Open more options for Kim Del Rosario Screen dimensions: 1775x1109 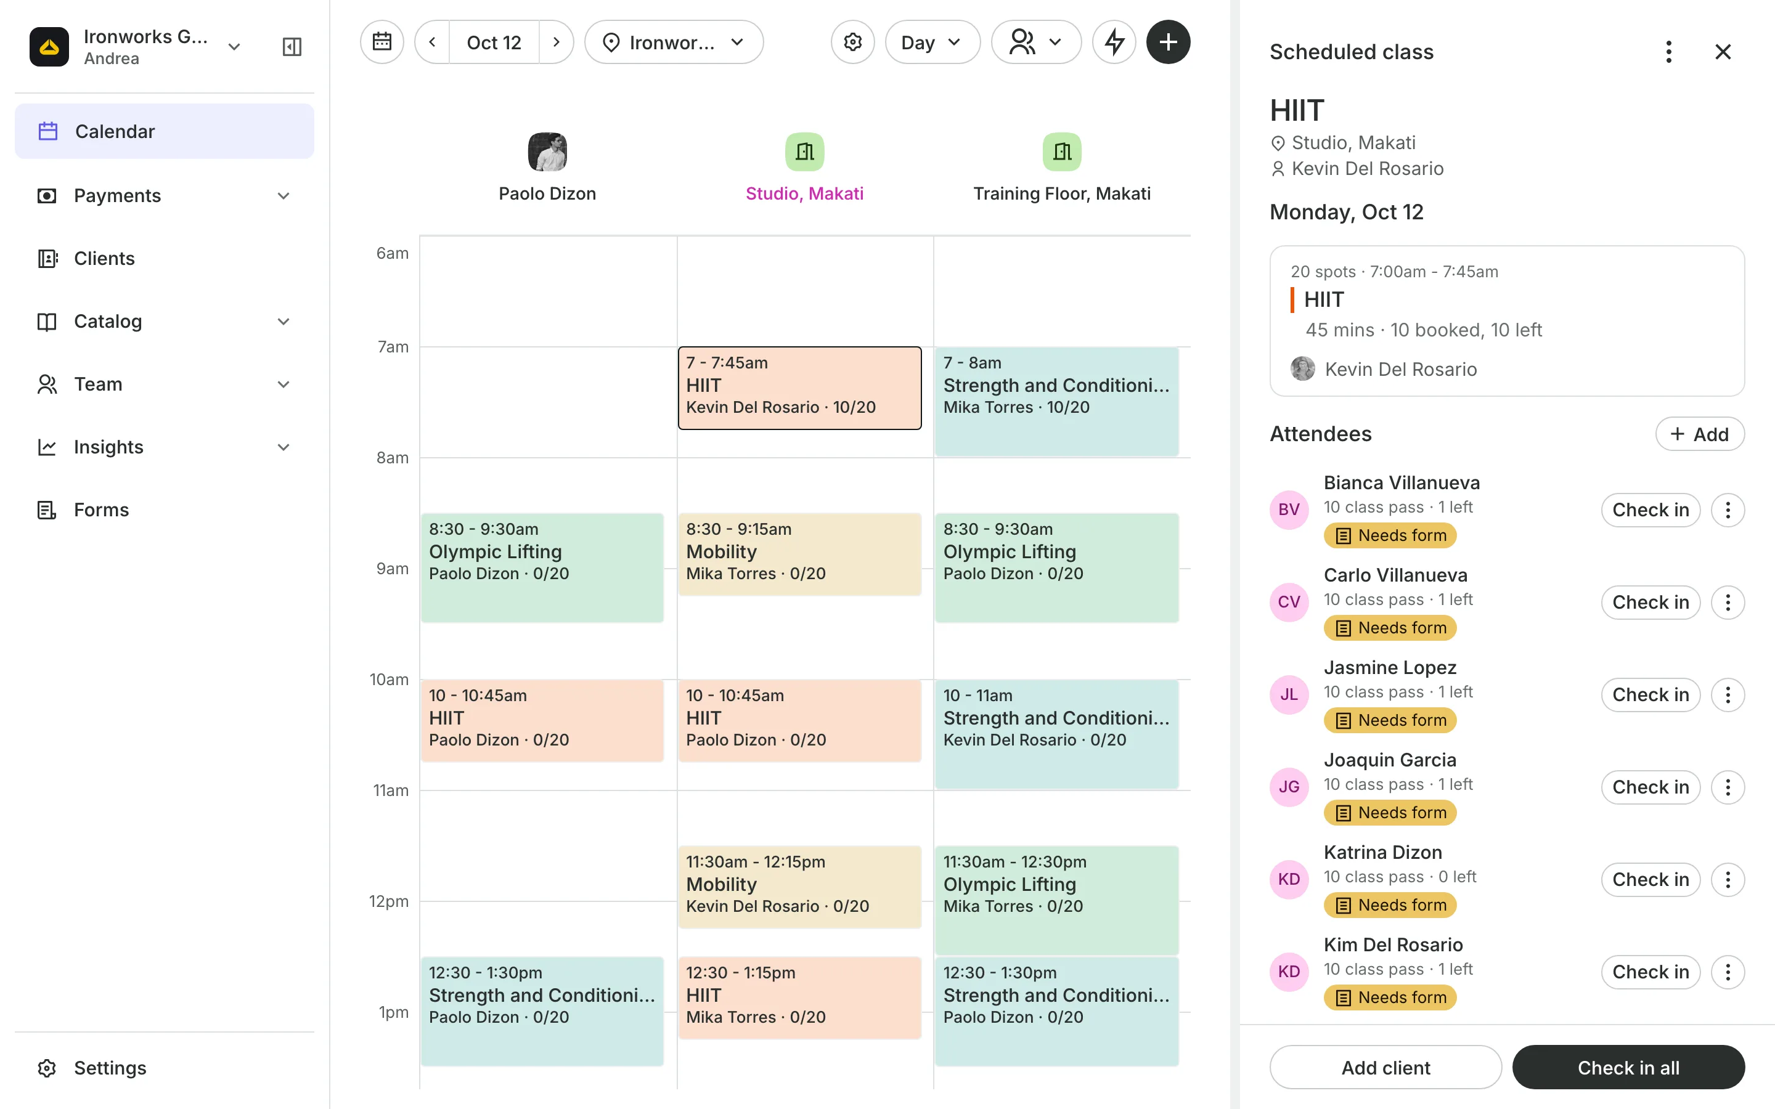[x=1728, y=972]
